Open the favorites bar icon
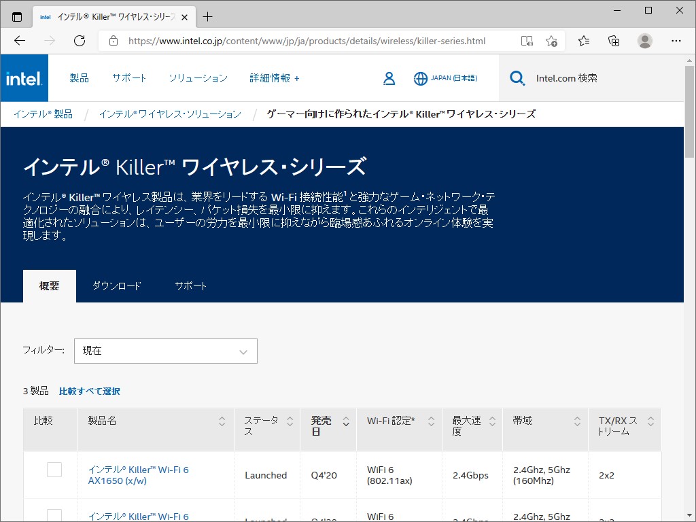 583,41
